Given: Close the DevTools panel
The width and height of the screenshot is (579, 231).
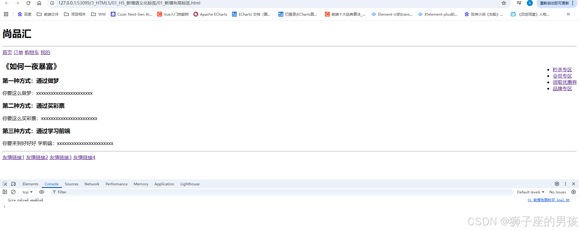Looking at the screenshot, I should point(574,184).
